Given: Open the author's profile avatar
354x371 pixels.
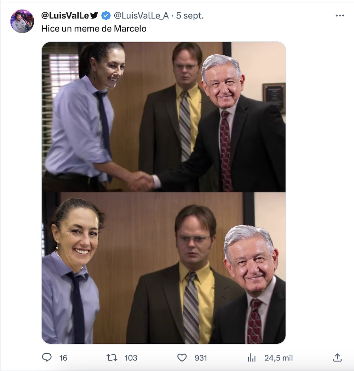Looking at the screenshot, I should coord(22,21).
